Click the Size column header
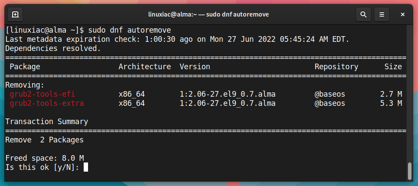Viewport: 418px width, 186px height. point(393,67)
